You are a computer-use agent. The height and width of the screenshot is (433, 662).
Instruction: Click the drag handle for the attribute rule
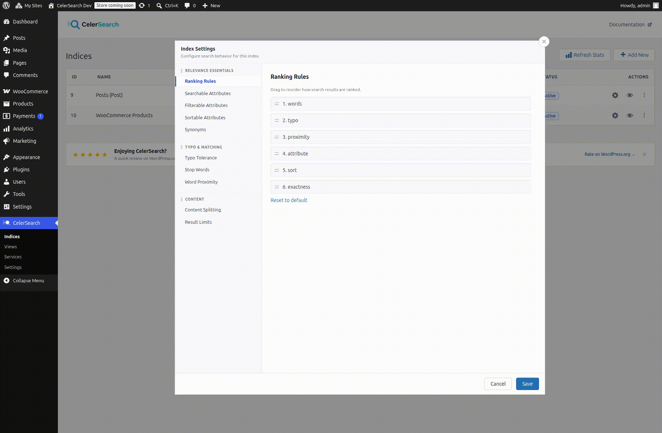pyautogui.click(x=277, y=154)
